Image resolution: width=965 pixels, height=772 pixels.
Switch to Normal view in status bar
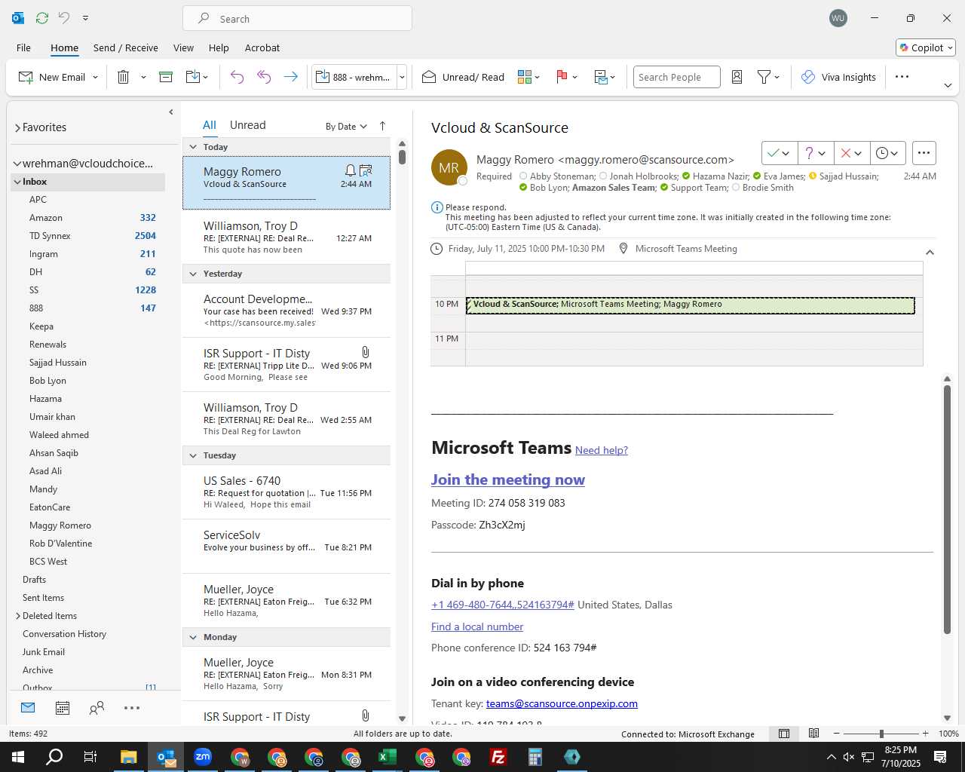(x=784, y=734)
